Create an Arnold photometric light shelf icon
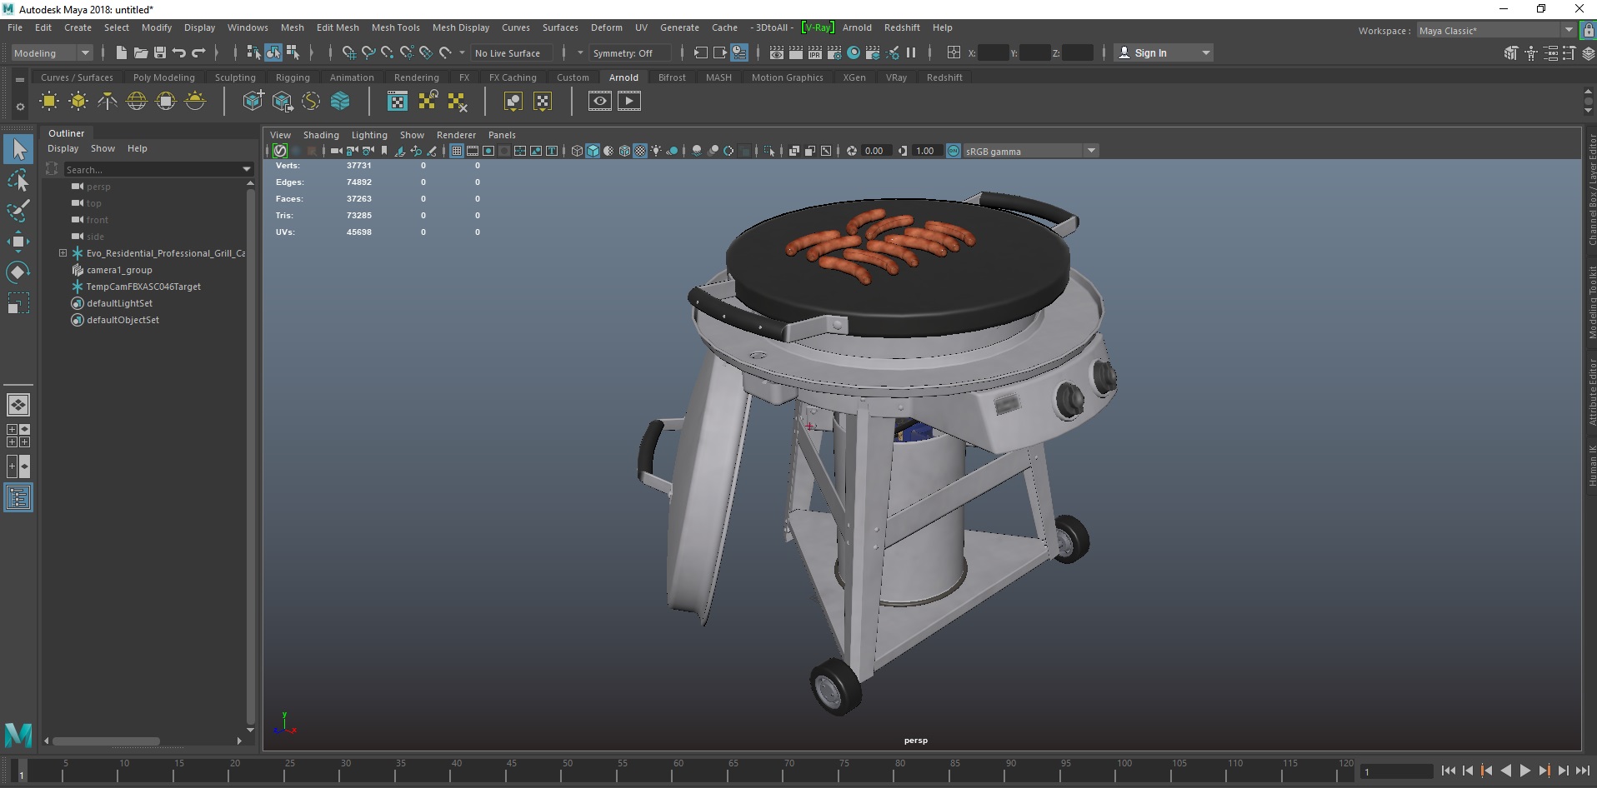Viewport: 1597px width, 788px height. coord(108,102)
